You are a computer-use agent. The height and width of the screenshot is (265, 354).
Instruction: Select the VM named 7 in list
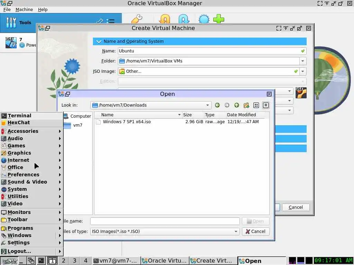[18, 42]
